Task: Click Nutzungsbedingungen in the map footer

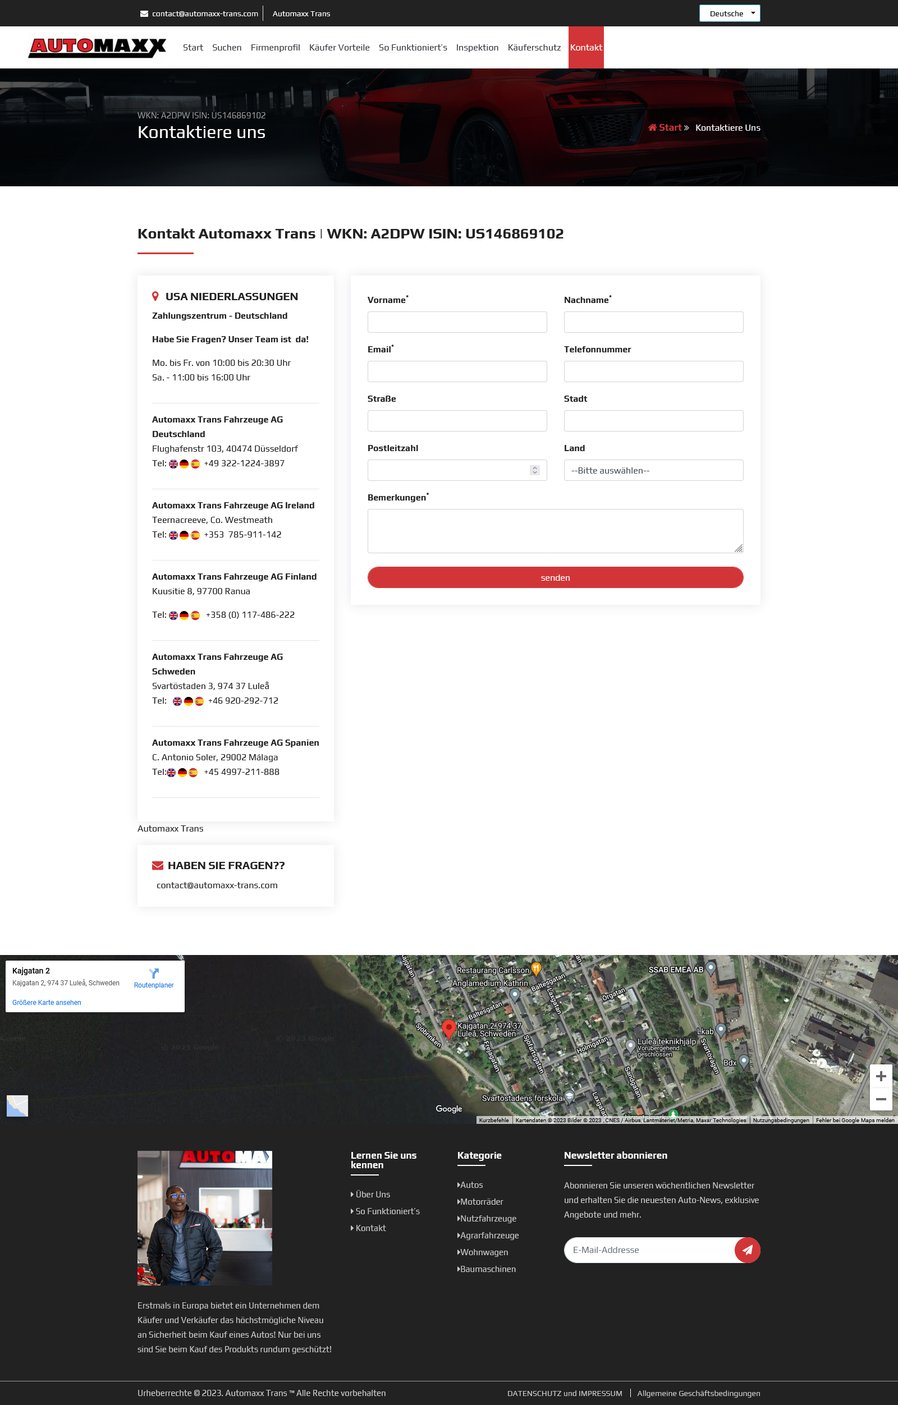Action: pos(781,1121)
